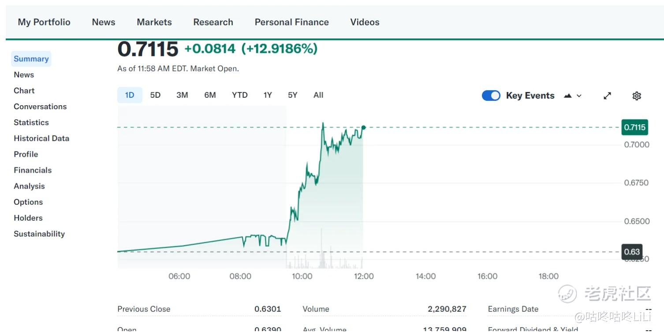The image size is (664, 332).
Task: Click the current price marker dot
Action: click(364, 127)
